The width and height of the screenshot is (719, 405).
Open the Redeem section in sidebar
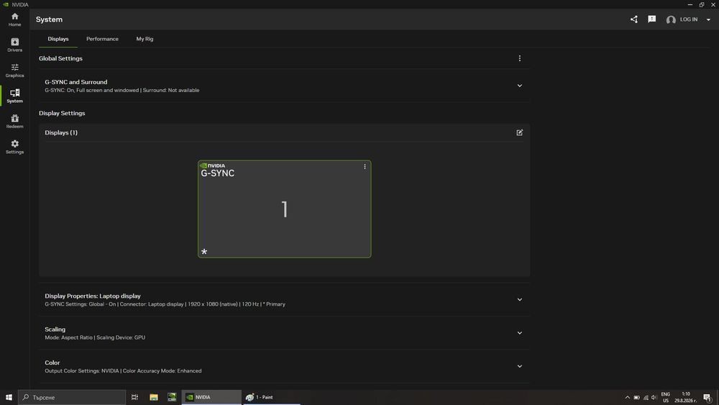point(14,122)
